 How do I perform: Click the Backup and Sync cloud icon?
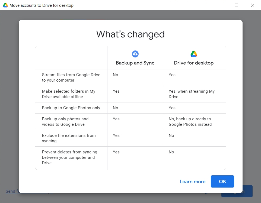[135, 54]
